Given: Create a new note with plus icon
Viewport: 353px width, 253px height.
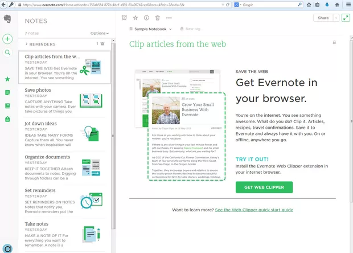Looking at the screenshot, I should pos(7,39).
